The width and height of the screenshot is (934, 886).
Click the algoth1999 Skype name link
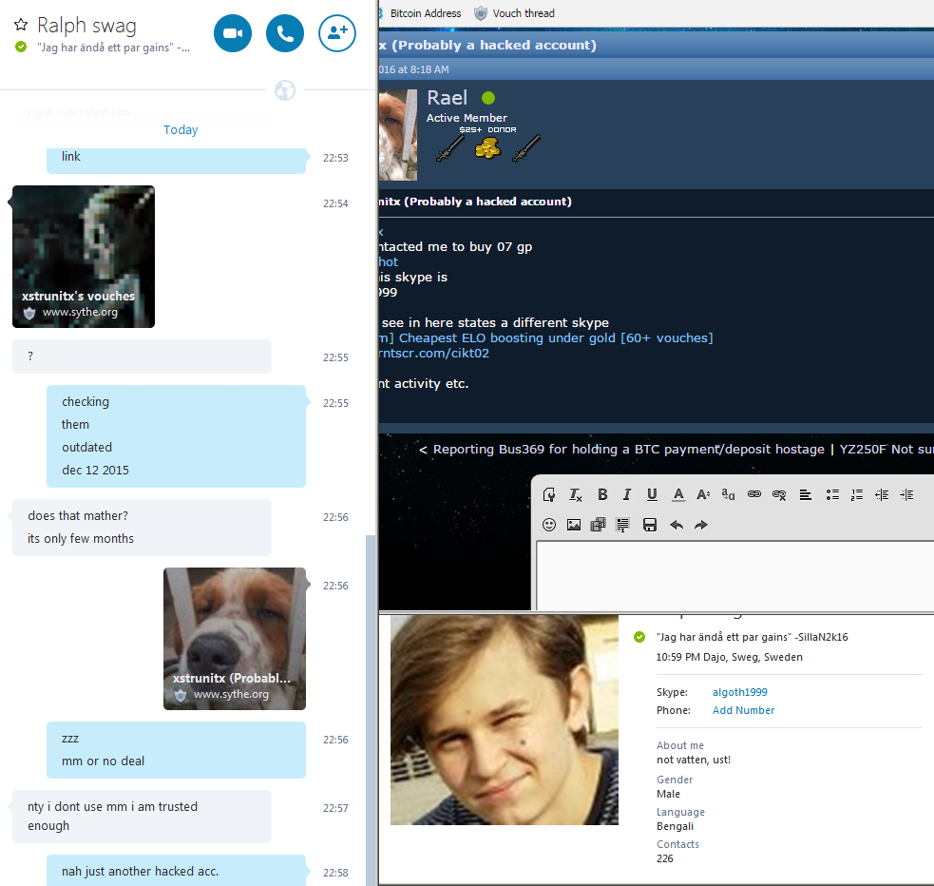pyautogui.click(x=740, y=692)
